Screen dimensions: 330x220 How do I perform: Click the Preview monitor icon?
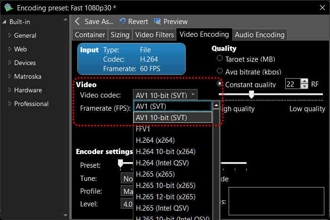157,21
